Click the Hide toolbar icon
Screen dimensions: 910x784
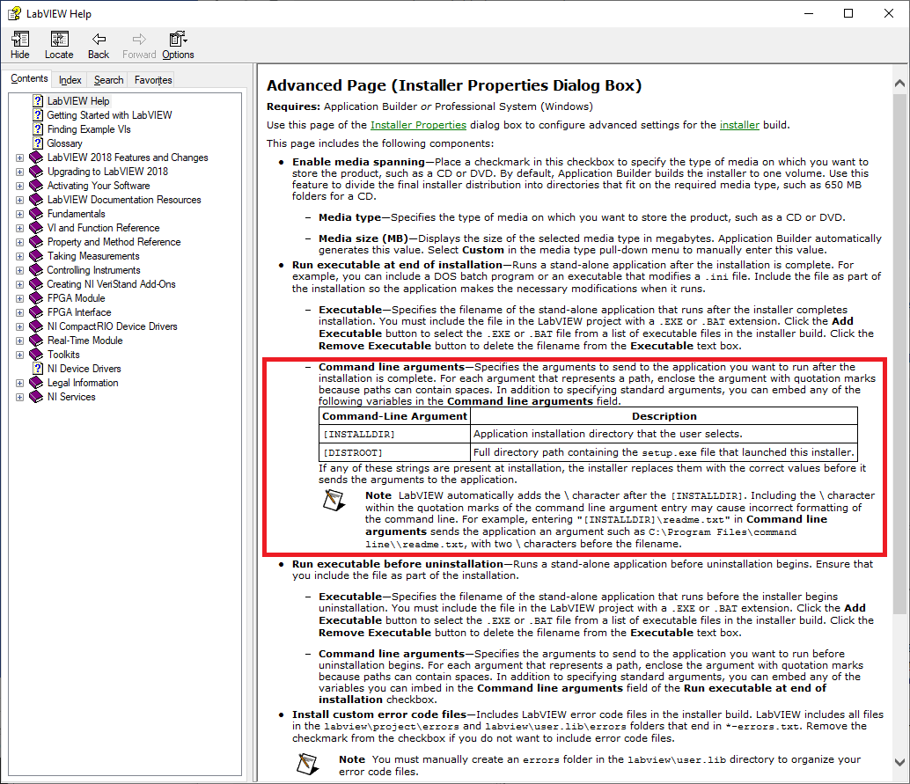click(x=19, y=45)
